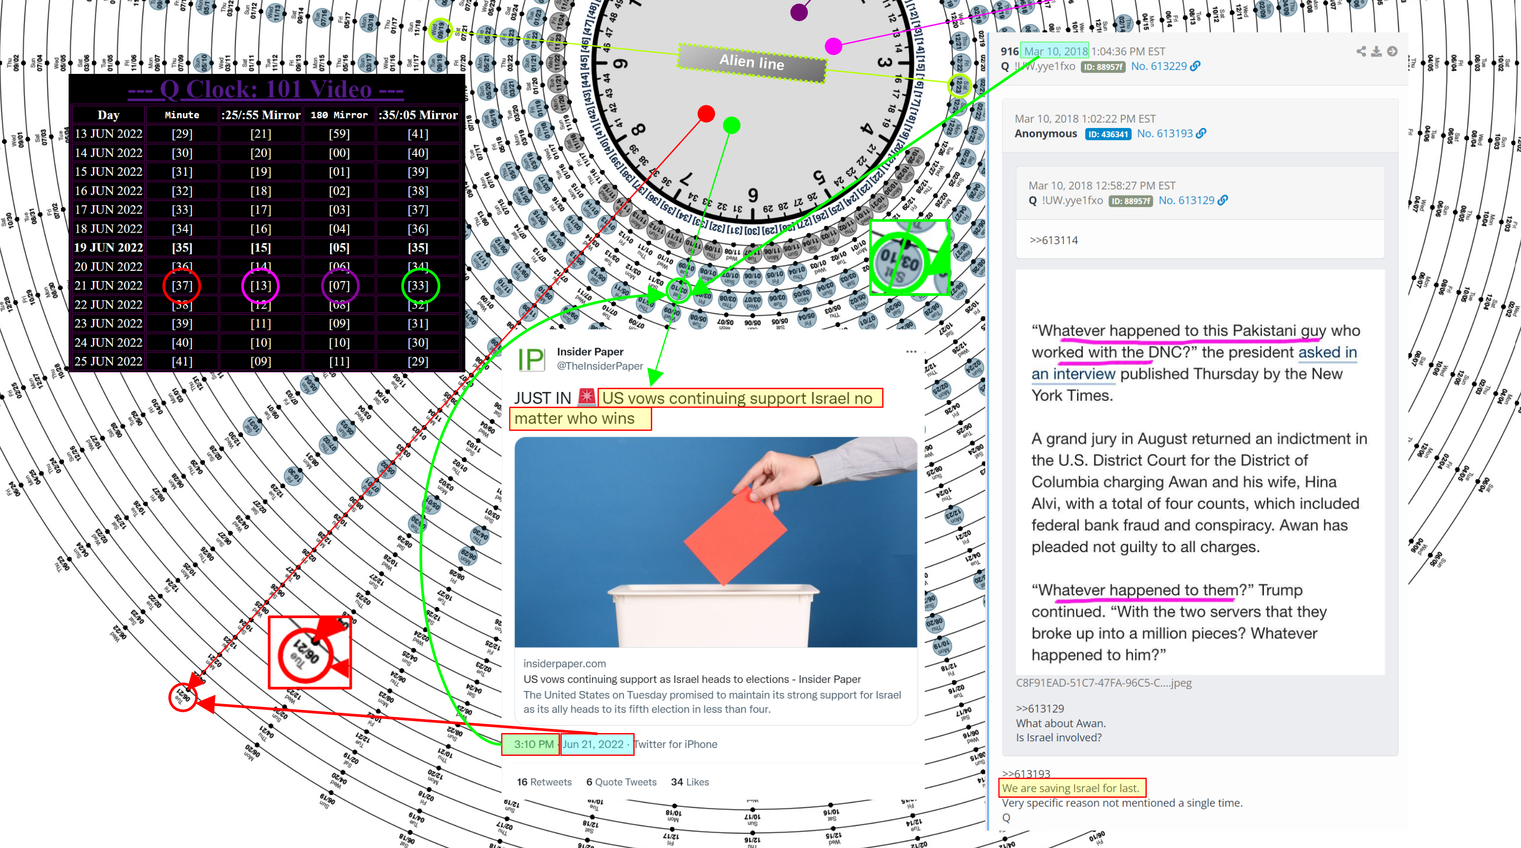Click the chain-link icon beside No. 613193
Image resolution: width=1521 pixels, height=848 pixels.
point(1201,133)
